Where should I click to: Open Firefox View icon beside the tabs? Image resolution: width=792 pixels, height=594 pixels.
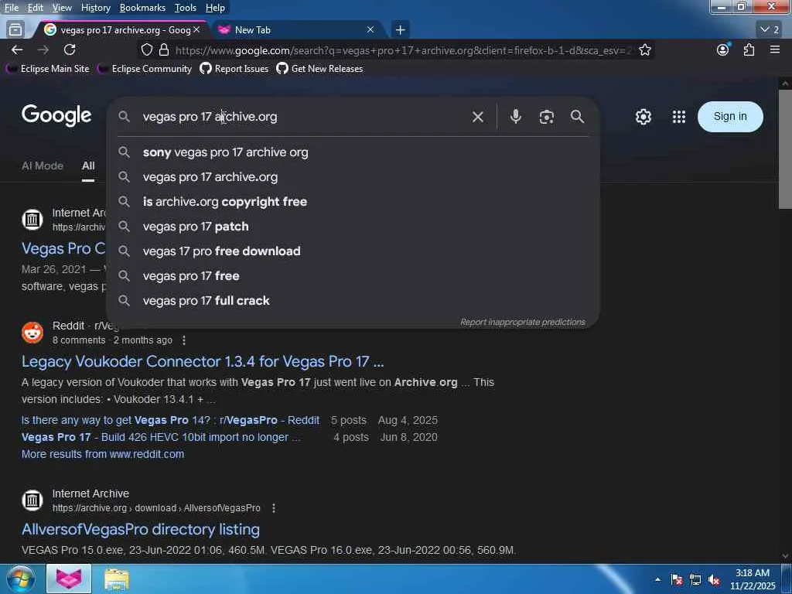[15, 30]
